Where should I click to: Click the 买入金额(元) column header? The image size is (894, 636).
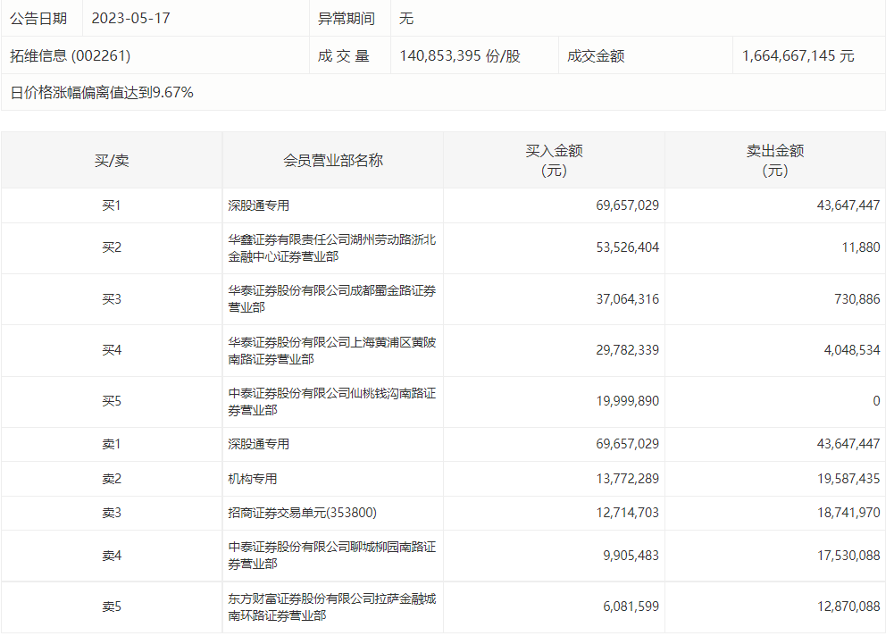pos(555,160)
